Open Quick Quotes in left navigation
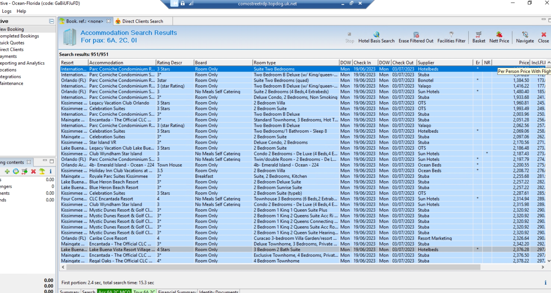Viewport: 551px width, 293px height. coord(12,43)
